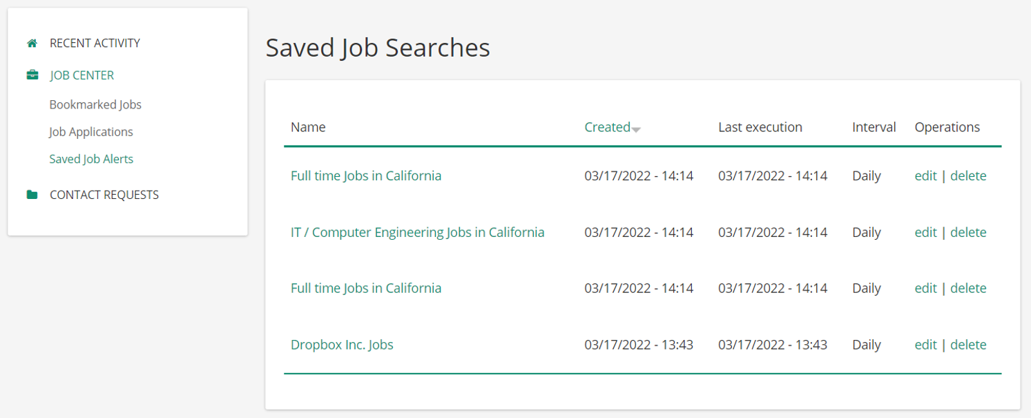
Task: Edit the Dropbox Inc. Jobs alert
Action: (925, 344)
